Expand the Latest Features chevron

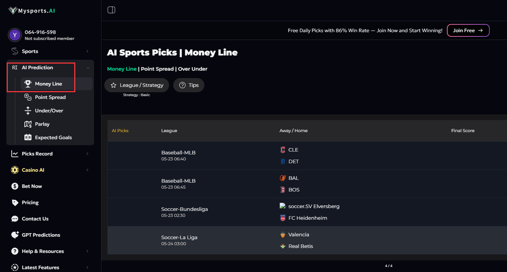(87, 267)
